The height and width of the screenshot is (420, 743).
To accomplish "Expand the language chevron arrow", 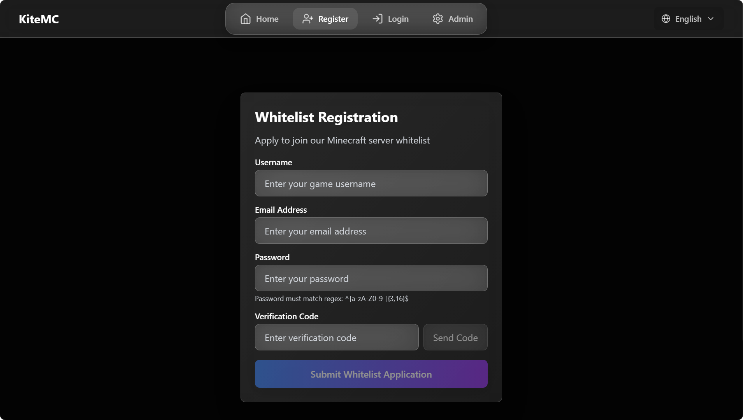I will pos(711,19).
